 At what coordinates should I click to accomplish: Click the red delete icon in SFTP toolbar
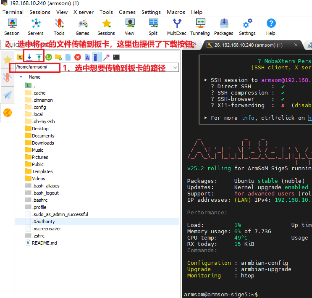78,57
